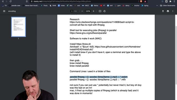
Task: Click 'Command Lines i used' heading
Action: (90, 71)
